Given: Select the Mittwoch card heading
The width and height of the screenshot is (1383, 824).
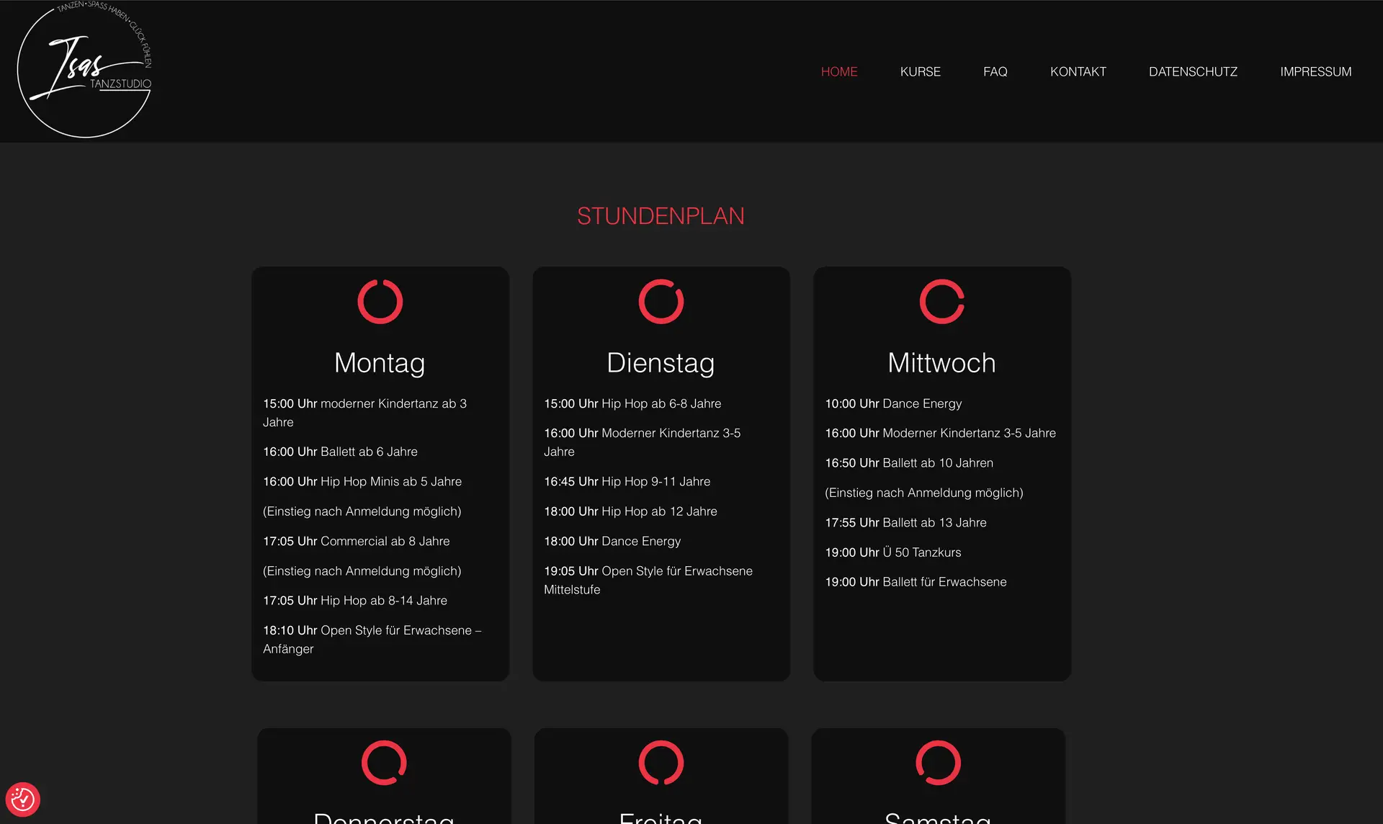Looking at the screenshot, I should pos(941,363).
